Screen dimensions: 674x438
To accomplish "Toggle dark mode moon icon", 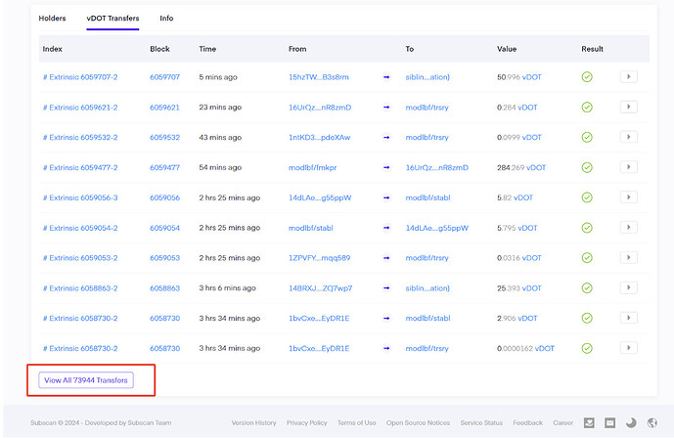I will coord(631,423).
